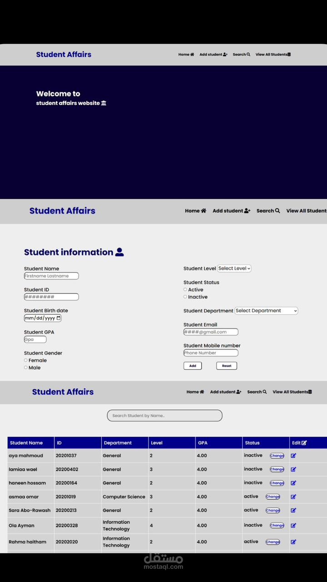
Task: Open edit icon for Sara Abo-Rawash row
Action: click(293, 511)
